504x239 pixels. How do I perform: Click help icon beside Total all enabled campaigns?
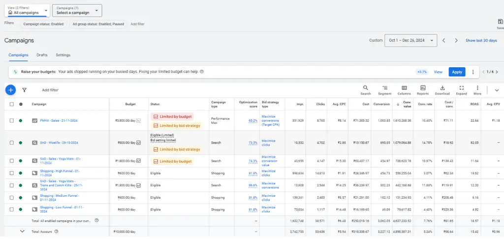[96, 221]
